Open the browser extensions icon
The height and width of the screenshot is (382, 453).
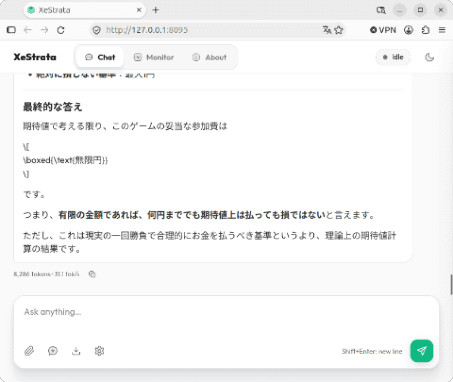tap(425, 30)
